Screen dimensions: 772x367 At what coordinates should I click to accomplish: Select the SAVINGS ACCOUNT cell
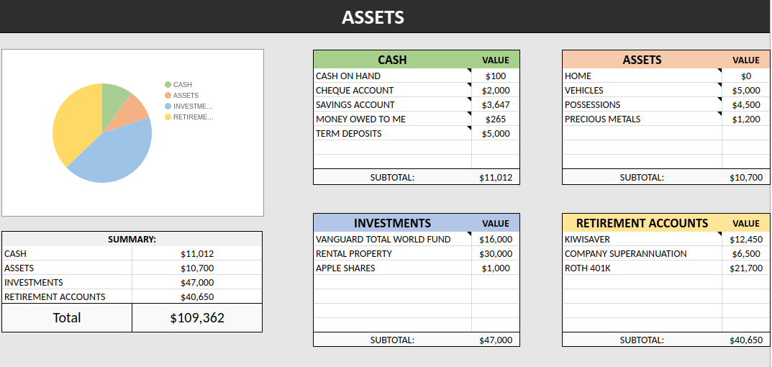pos(392,104)
